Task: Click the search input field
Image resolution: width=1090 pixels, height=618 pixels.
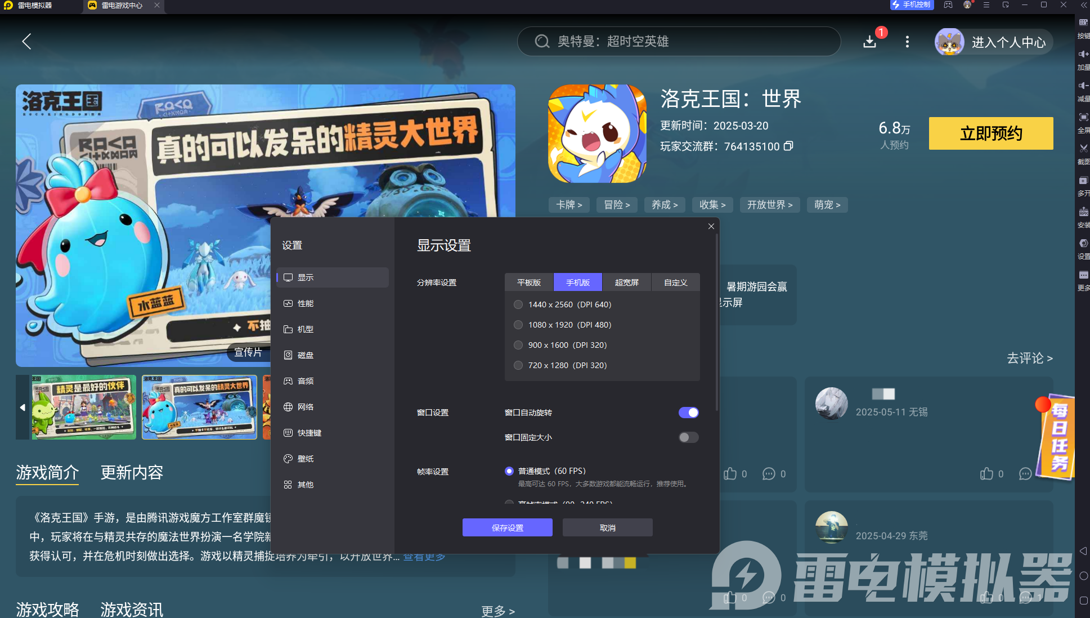Action: 679,41
